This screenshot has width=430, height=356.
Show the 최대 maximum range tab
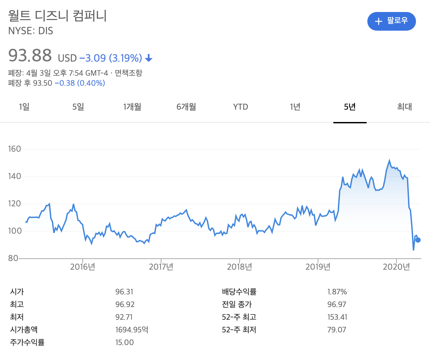click(x=404, y=107)
